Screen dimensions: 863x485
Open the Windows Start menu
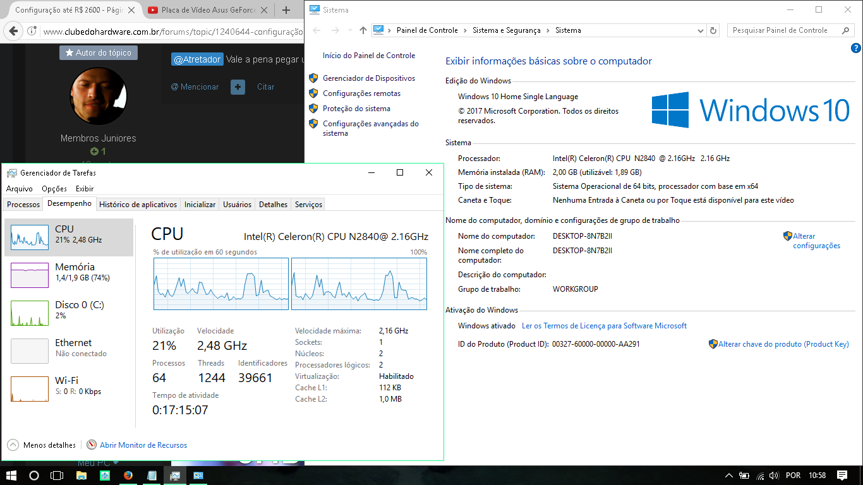[x=11, y=476]
